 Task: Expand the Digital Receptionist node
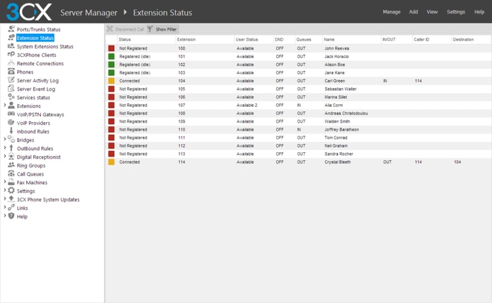pos(4,157)
